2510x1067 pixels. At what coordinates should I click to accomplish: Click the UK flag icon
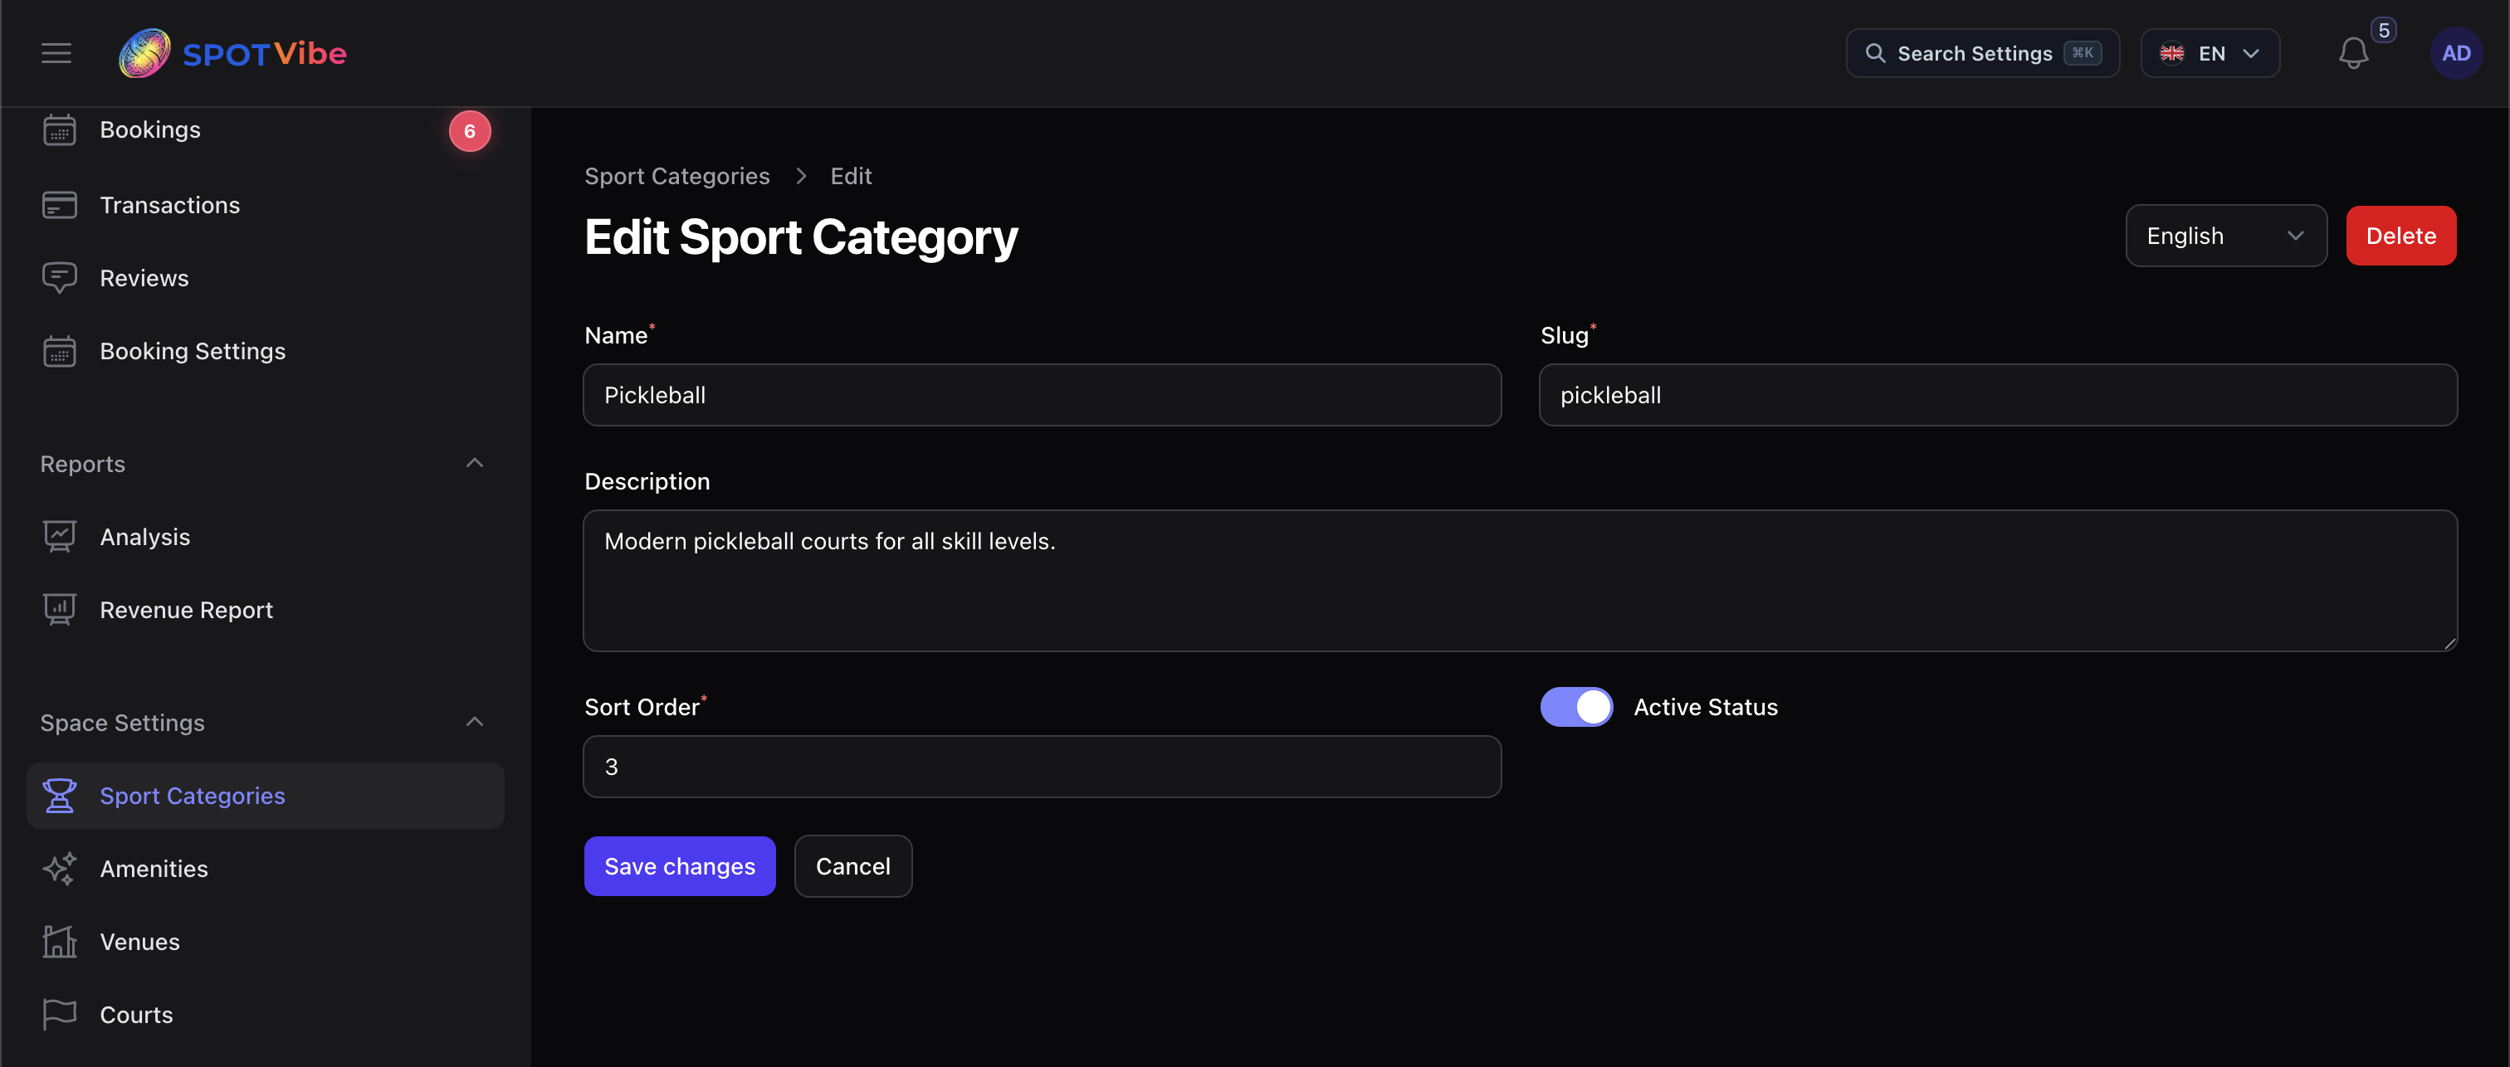(2171, 52)
